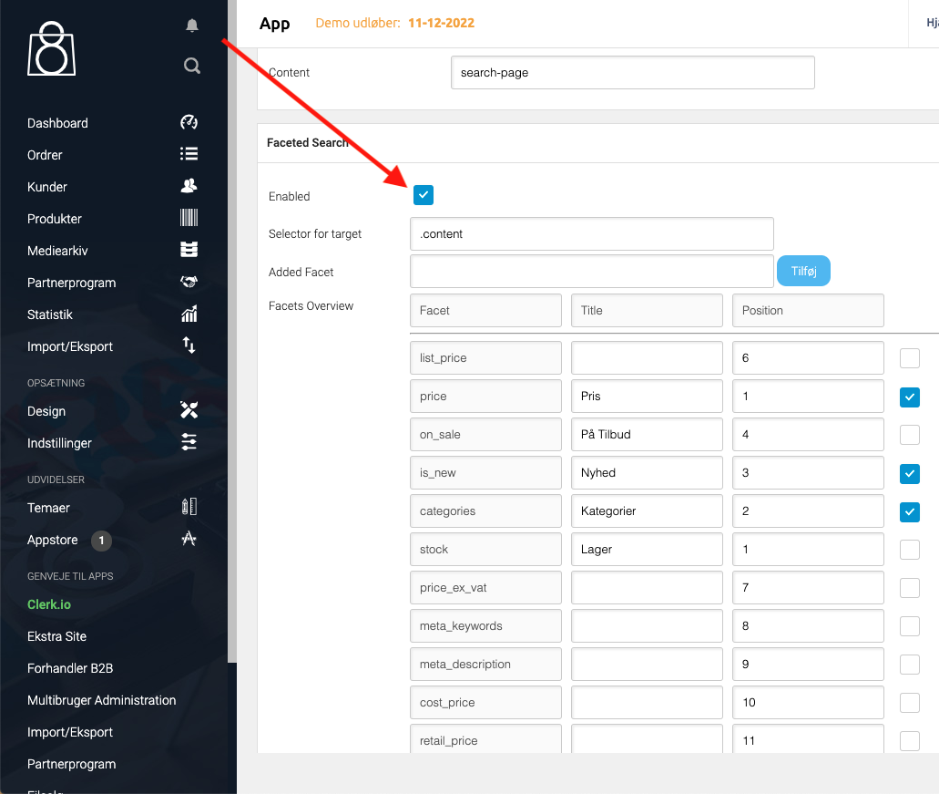Screen dimensions: 939x794
Task: Open search via magnifying glass icon
Action: pos(191,66)
